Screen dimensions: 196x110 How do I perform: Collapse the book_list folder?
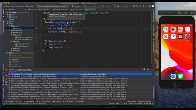[x=12, y=35]
